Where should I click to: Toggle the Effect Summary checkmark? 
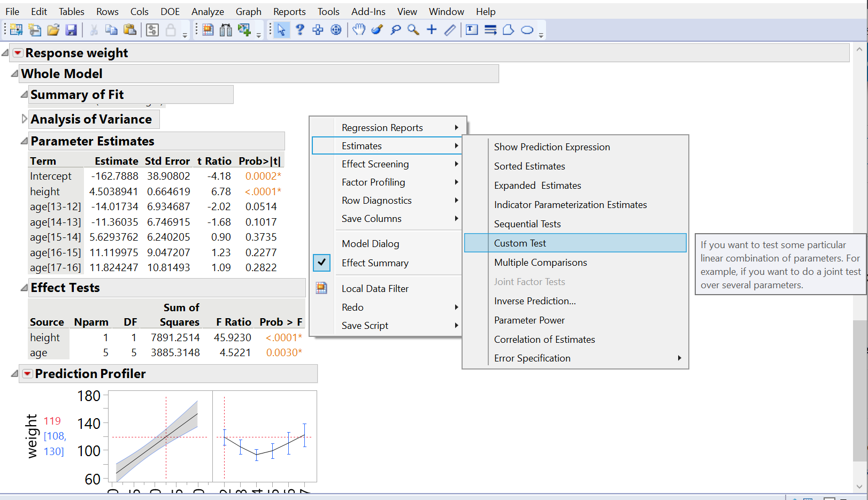click(321, 263)
